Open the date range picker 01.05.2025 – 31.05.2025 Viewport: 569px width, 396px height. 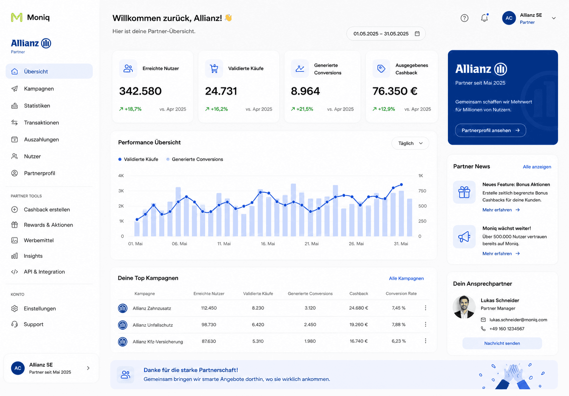386,34
